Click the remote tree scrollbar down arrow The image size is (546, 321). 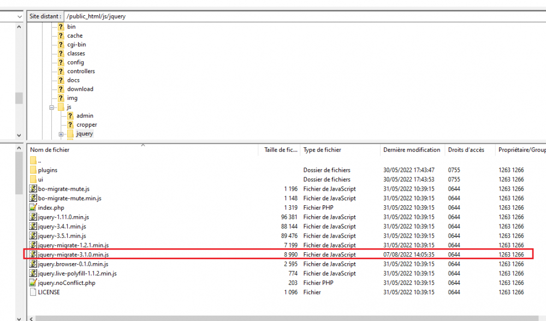19,135
